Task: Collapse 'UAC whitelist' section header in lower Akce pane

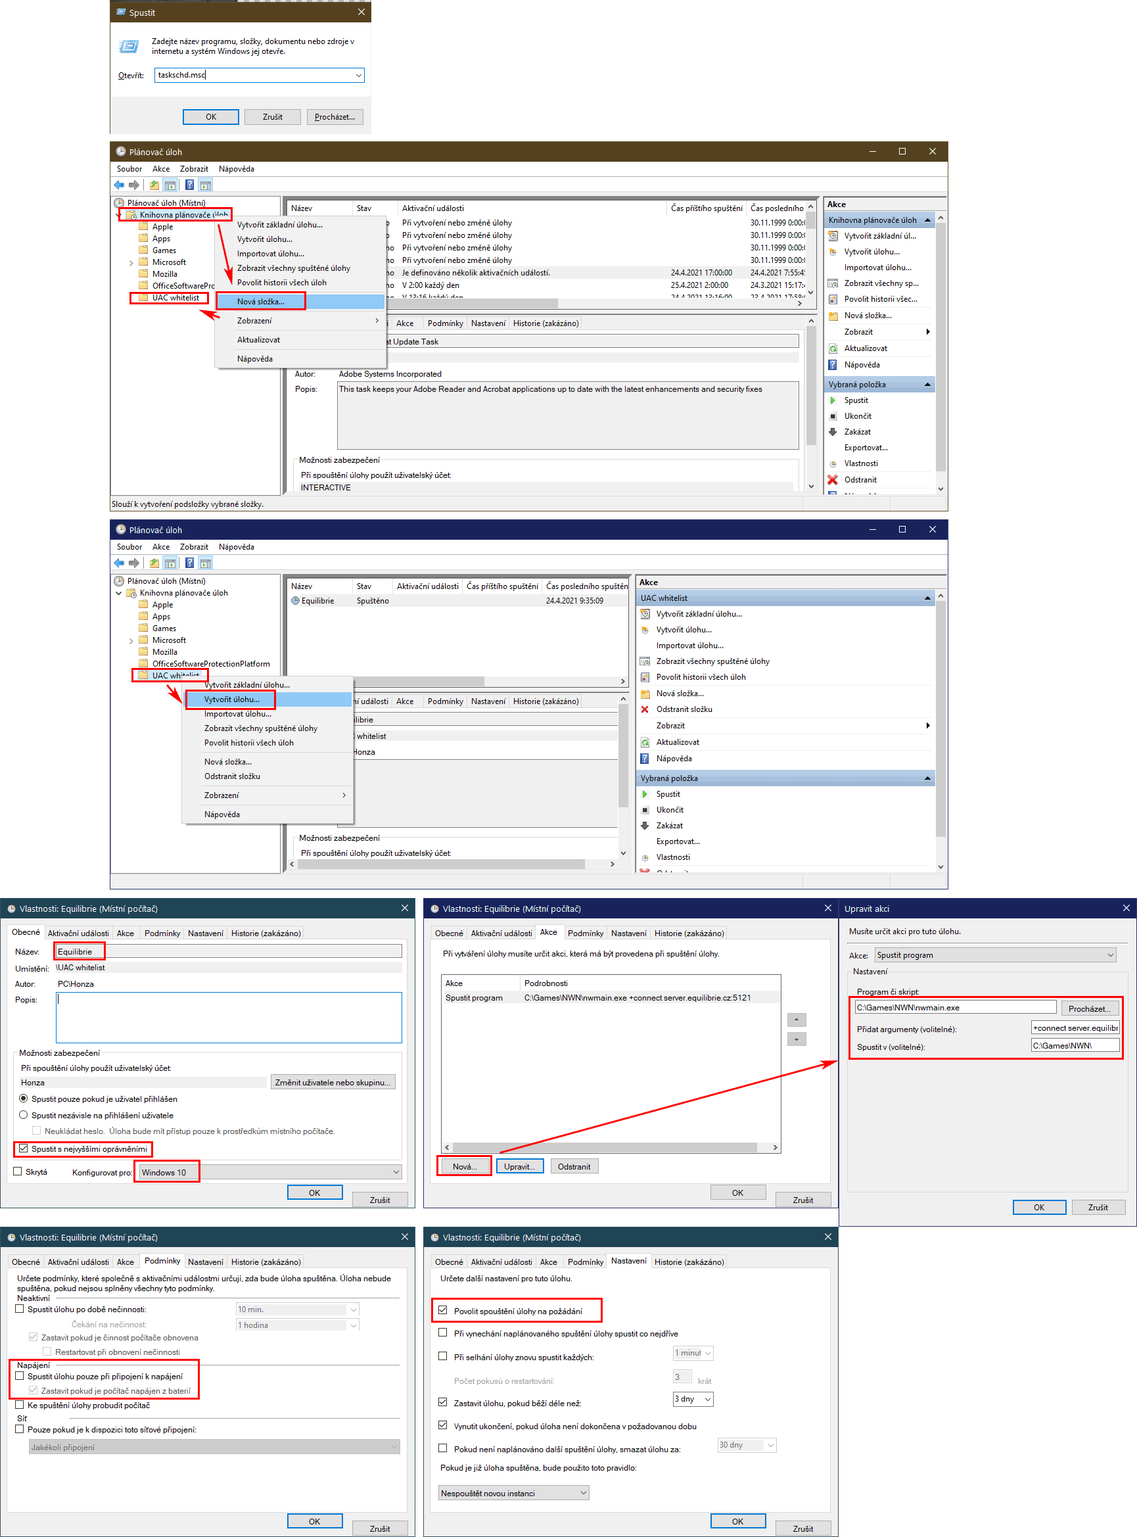Action: tap(927, 599)
